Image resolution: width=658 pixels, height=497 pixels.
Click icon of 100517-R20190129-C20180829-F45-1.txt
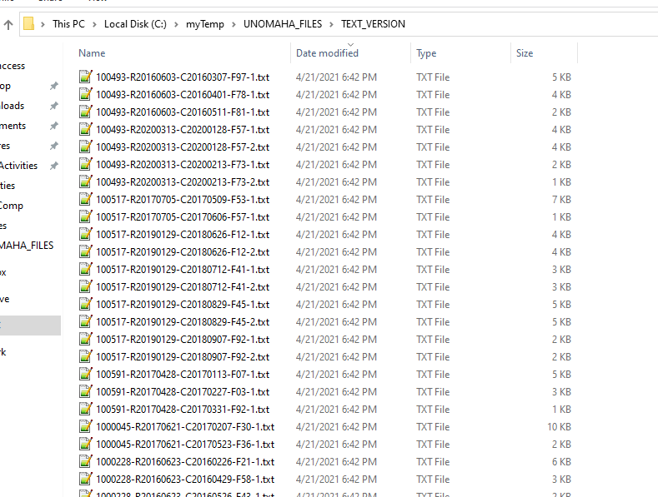(86, 304)
